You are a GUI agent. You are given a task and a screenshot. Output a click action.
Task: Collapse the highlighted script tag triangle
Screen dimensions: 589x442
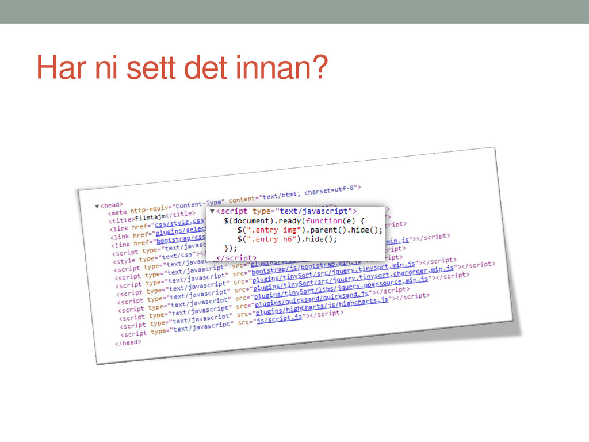point(212,211)
